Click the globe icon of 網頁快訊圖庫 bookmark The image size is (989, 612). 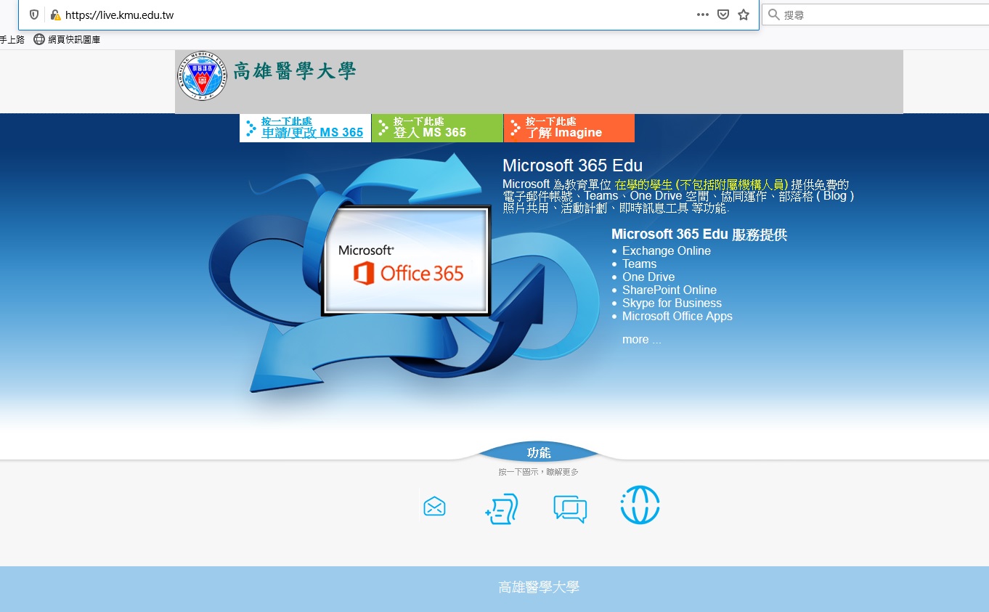(39, 39)
